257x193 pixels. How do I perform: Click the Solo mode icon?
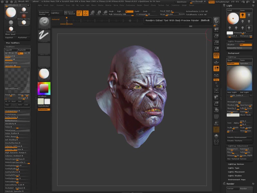click(x=216, y=136)
